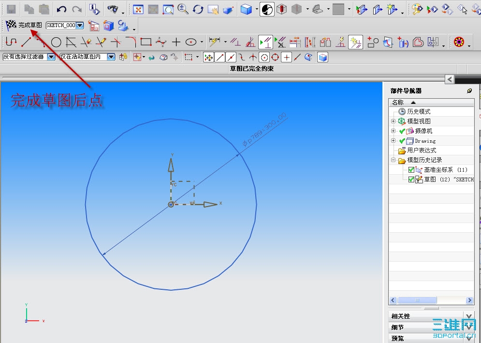
Task: Open the Information object icon
Action: tap(94, 9)
